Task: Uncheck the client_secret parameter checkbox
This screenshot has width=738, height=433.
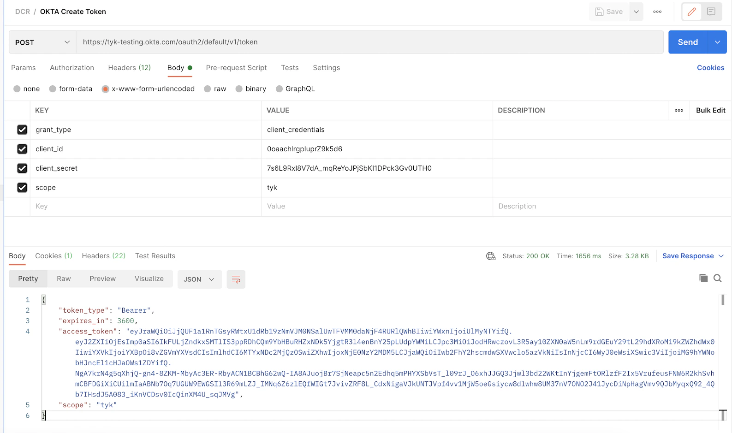Action: [22, 168]
